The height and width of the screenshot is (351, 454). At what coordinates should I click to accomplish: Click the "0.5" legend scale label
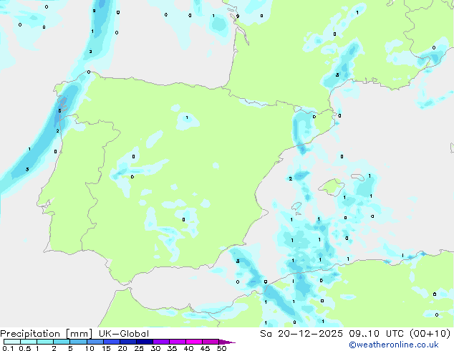(25, 348)
